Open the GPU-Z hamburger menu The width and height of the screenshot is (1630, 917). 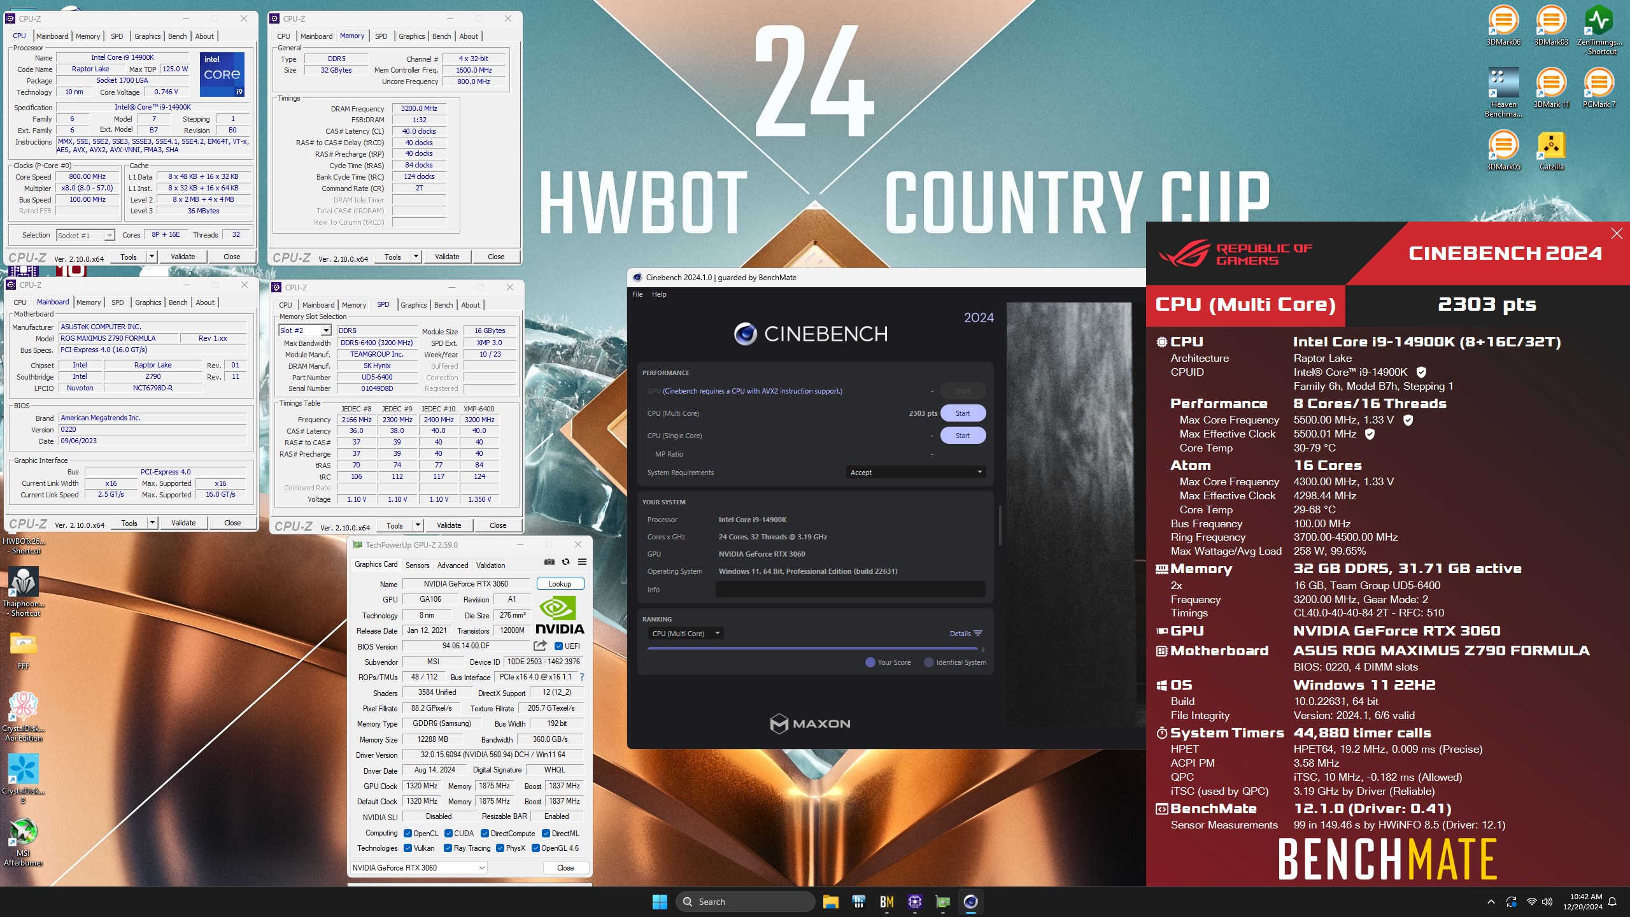[x=582, y=562]
